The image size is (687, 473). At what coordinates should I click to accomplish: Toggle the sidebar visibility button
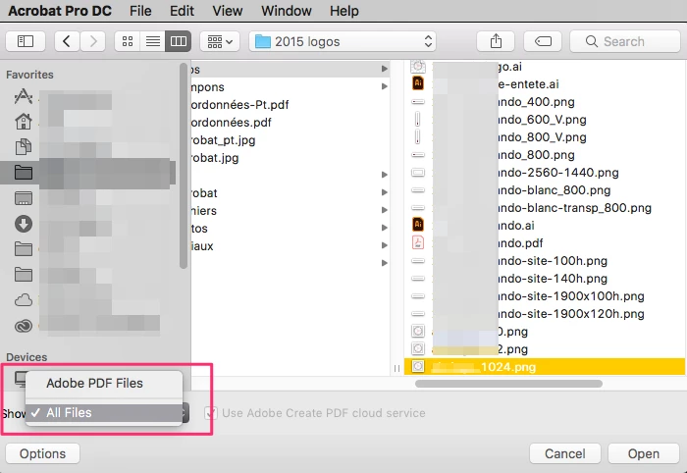(x=26, y=41)
